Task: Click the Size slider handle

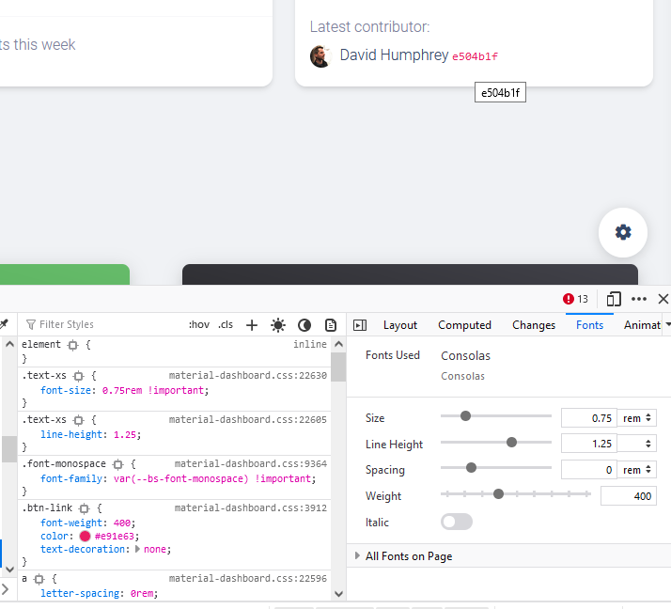Action: click(465, 415)
